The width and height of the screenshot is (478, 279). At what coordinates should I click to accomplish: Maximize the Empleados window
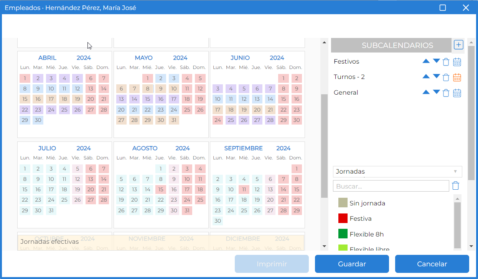[x=443, y=8]
